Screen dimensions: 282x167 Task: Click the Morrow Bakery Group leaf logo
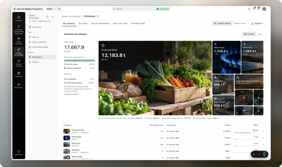pyautogui.click(x=14, y=9)
